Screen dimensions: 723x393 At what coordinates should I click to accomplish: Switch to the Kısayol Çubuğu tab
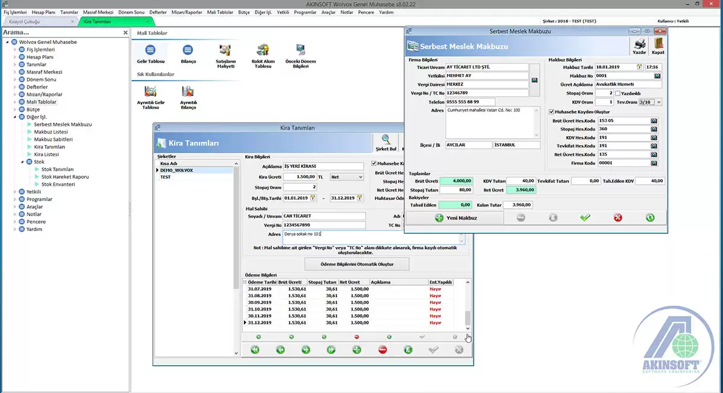coord(25,22)
